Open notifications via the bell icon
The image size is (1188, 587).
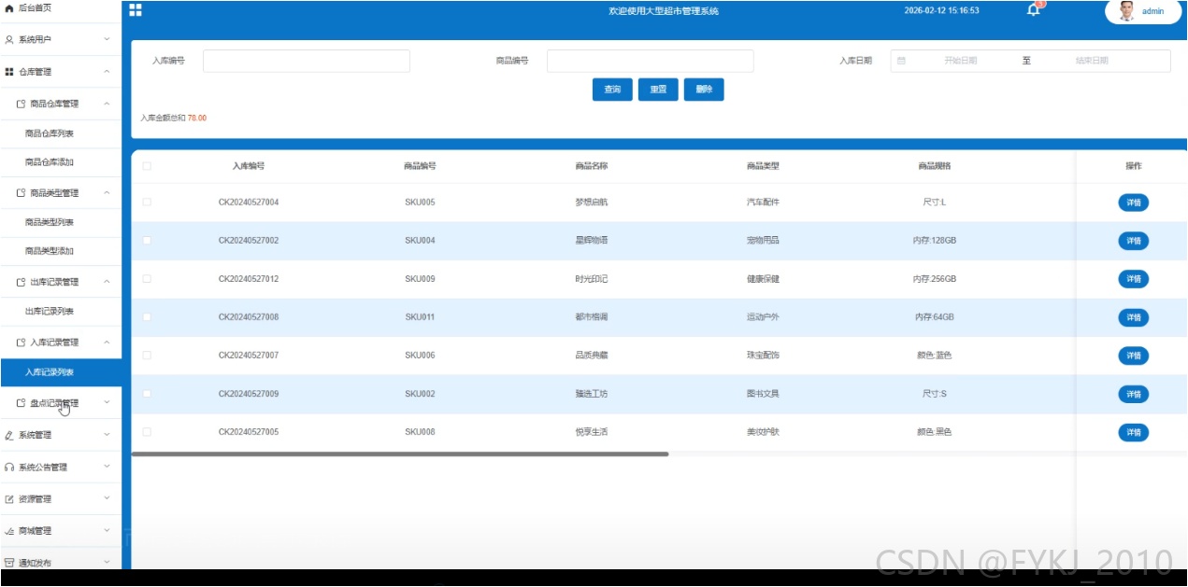pos(1033,10)
